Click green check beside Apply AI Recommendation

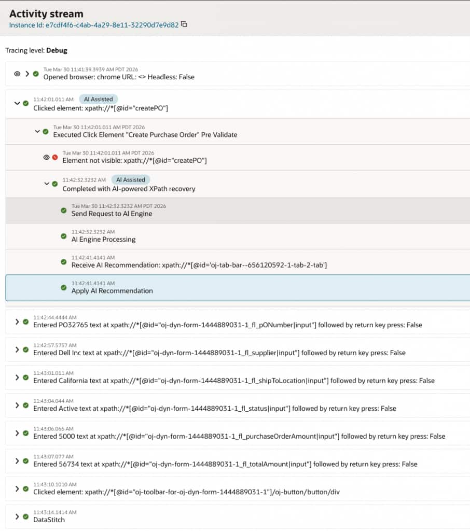64,288
